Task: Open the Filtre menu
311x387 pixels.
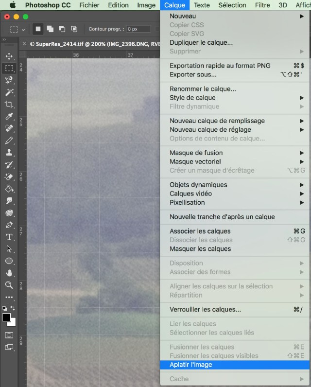Action: pyautogui.click(x=262, y=5)
